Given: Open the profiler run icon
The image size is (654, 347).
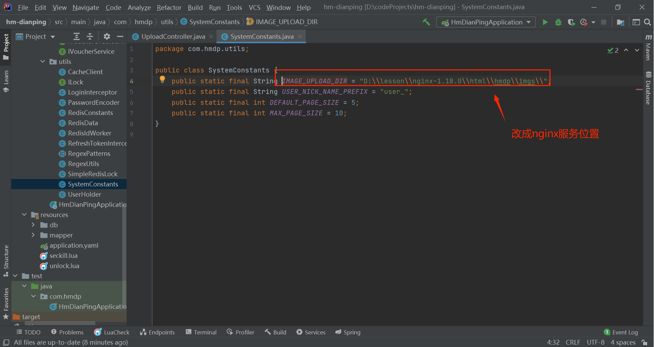Looking at the screenshot, I should click(584, 22).
